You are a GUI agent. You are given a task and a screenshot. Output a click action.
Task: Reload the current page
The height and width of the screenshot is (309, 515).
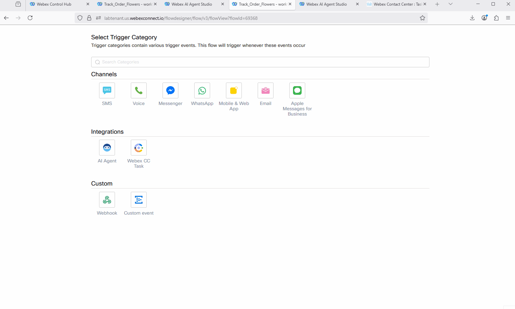tap(30, 18)
